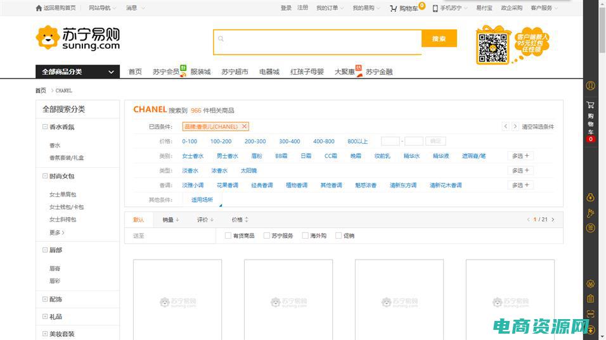Click next page arrow beside 1/21
Image resolution: width=606 pixels, height=340 pixels.
pos(553,220)
